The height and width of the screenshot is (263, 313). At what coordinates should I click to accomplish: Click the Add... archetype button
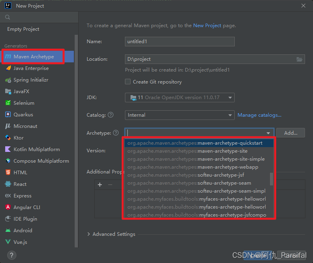tap(291, 133)
